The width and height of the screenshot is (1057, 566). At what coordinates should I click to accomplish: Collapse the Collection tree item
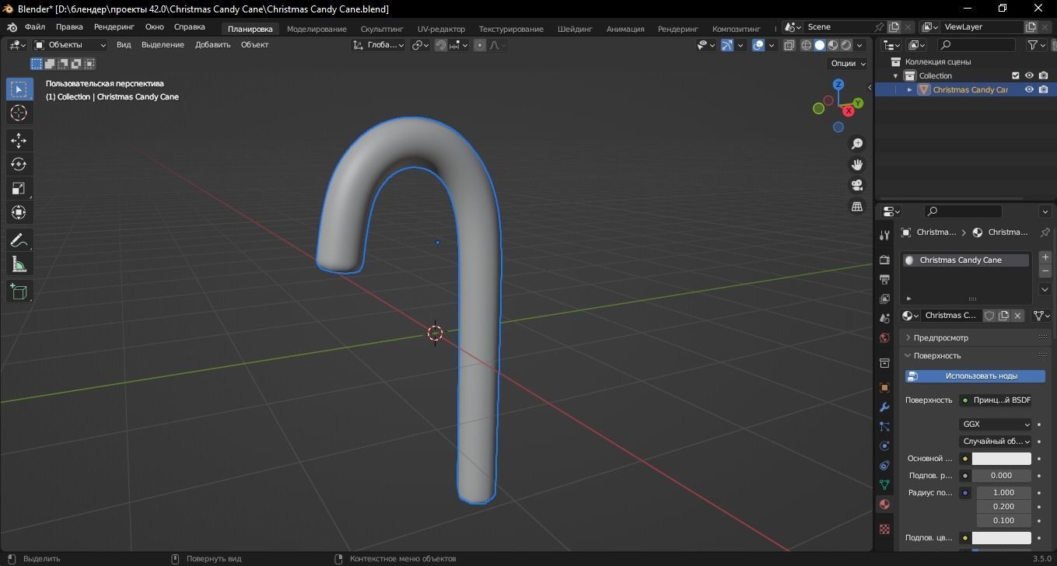pos(895,75)
